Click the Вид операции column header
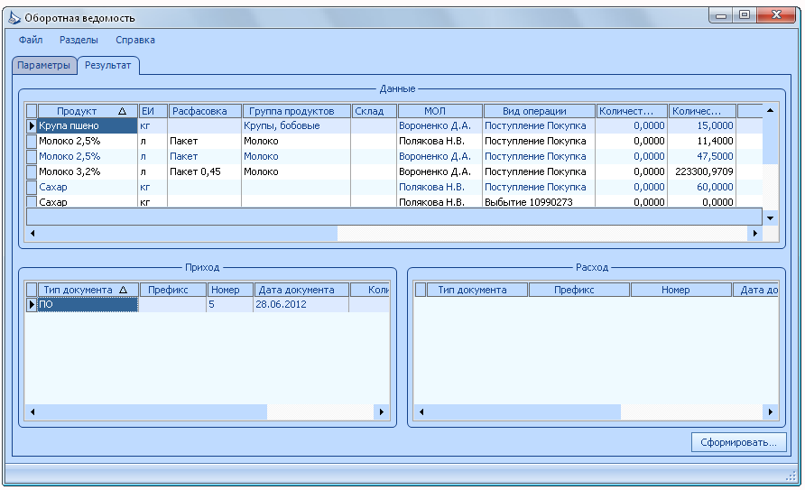Viewport: 805px width, 490px height. click(539, 111)
